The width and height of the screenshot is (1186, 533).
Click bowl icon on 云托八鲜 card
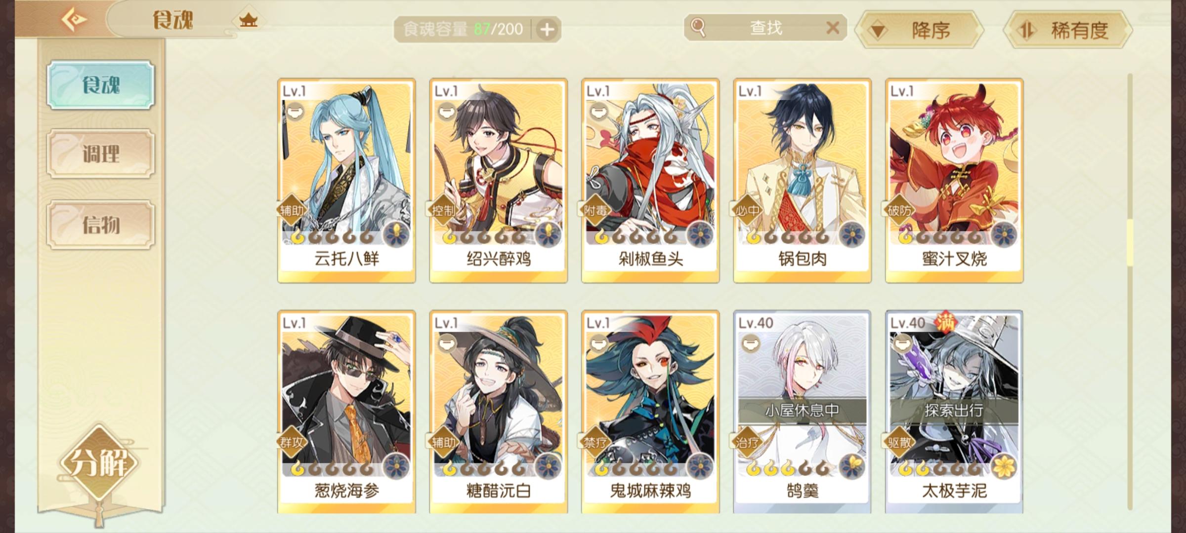295,112
